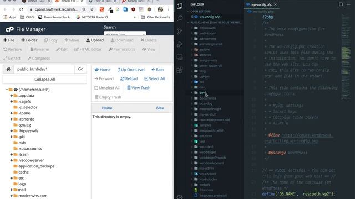Open VS Code Run and Debug view
Image resolution: width=355 pixels, height=199 pixels.
click(x=180, y=44)
